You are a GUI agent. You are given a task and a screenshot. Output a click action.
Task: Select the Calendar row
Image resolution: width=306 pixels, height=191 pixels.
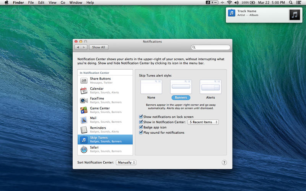click(x=105, y=91)
